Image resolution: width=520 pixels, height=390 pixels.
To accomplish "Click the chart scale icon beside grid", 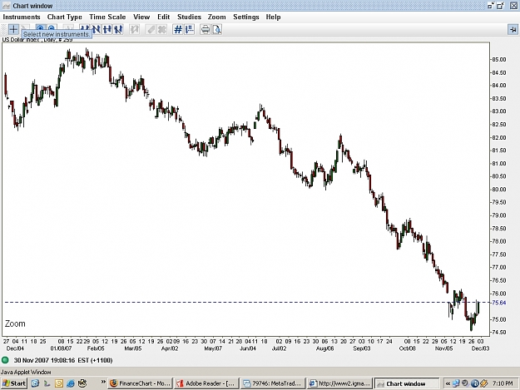I will pos(190,29).
